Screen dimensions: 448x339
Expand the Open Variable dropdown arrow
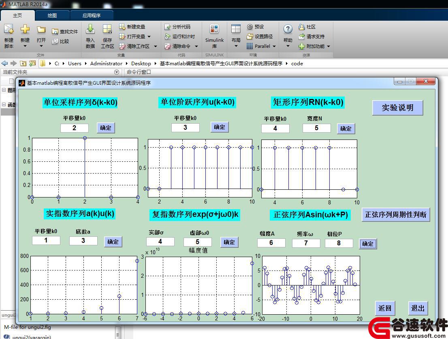149,36
